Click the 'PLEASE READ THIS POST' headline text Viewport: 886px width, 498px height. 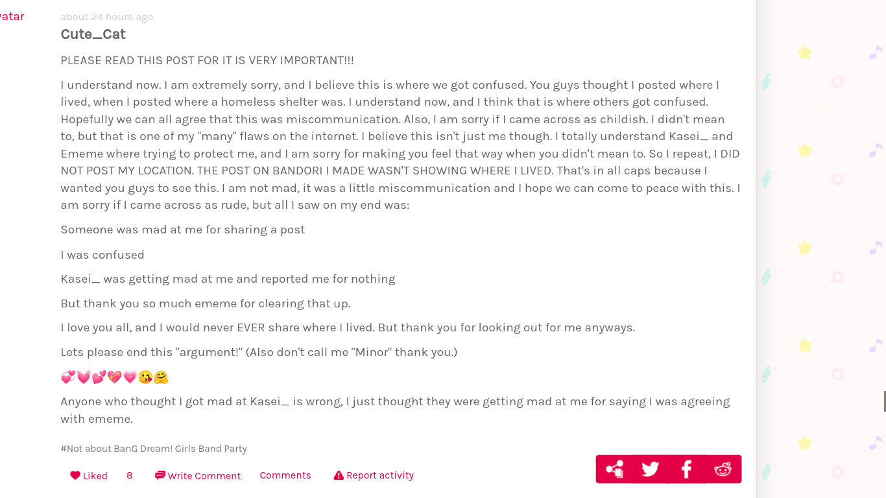[x=207, y=60]
